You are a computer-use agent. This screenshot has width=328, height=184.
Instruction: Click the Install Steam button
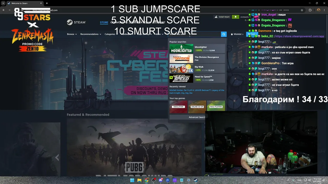coord(222,17)
